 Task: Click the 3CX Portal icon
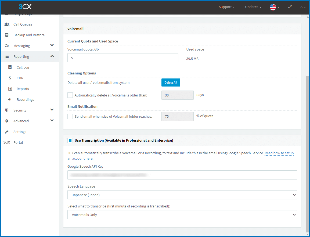pyautogui.click(x=7, y=142)
